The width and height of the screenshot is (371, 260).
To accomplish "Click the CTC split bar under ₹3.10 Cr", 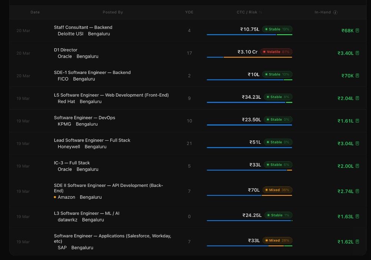I will pos(249,57).
